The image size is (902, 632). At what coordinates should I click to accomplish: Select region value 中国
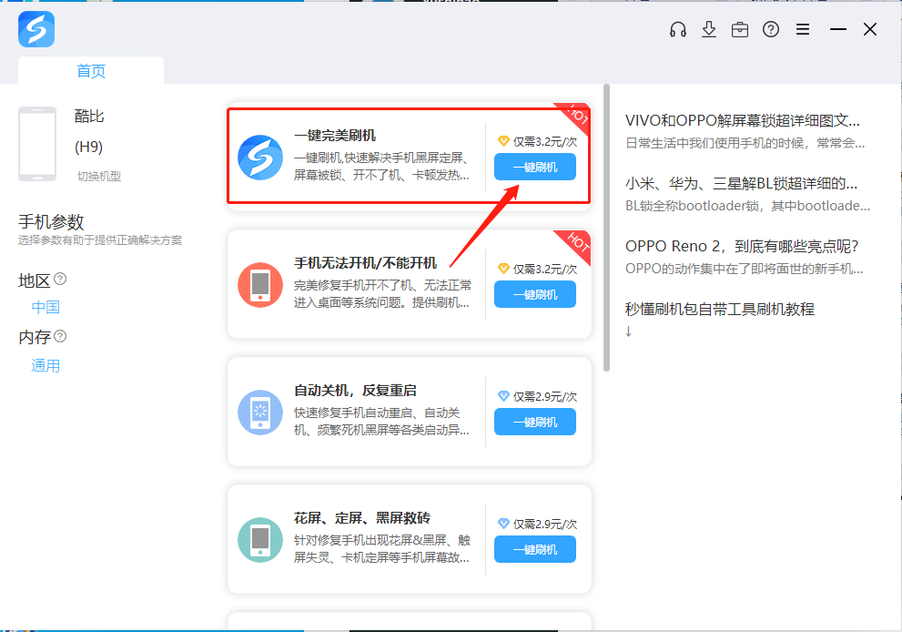(x=46, y=308)
